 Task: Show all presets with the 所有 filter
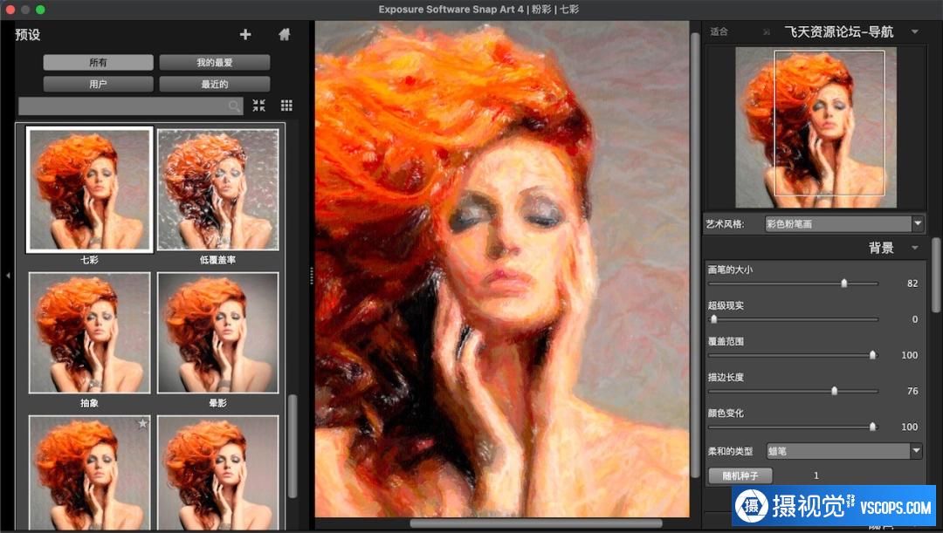click(x=98, y=63)
